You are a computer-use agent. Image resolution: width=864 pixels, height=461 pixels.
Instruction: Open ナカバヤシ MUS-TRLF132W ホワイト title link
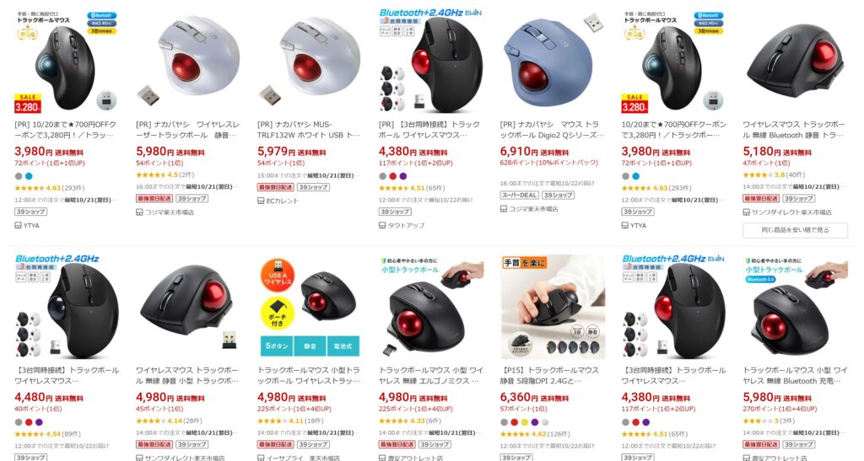[x=309, y=130]
